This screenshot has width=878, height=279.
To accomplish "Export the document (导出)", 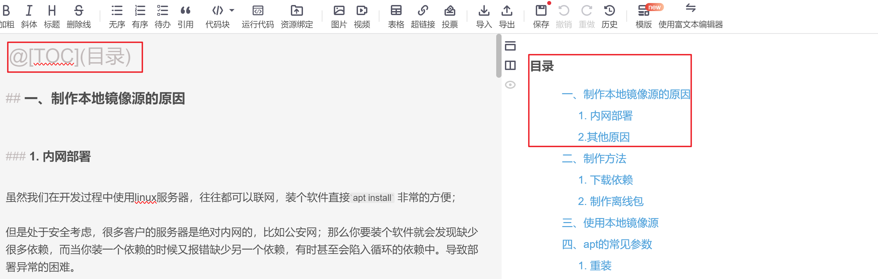I will point(507,16).
